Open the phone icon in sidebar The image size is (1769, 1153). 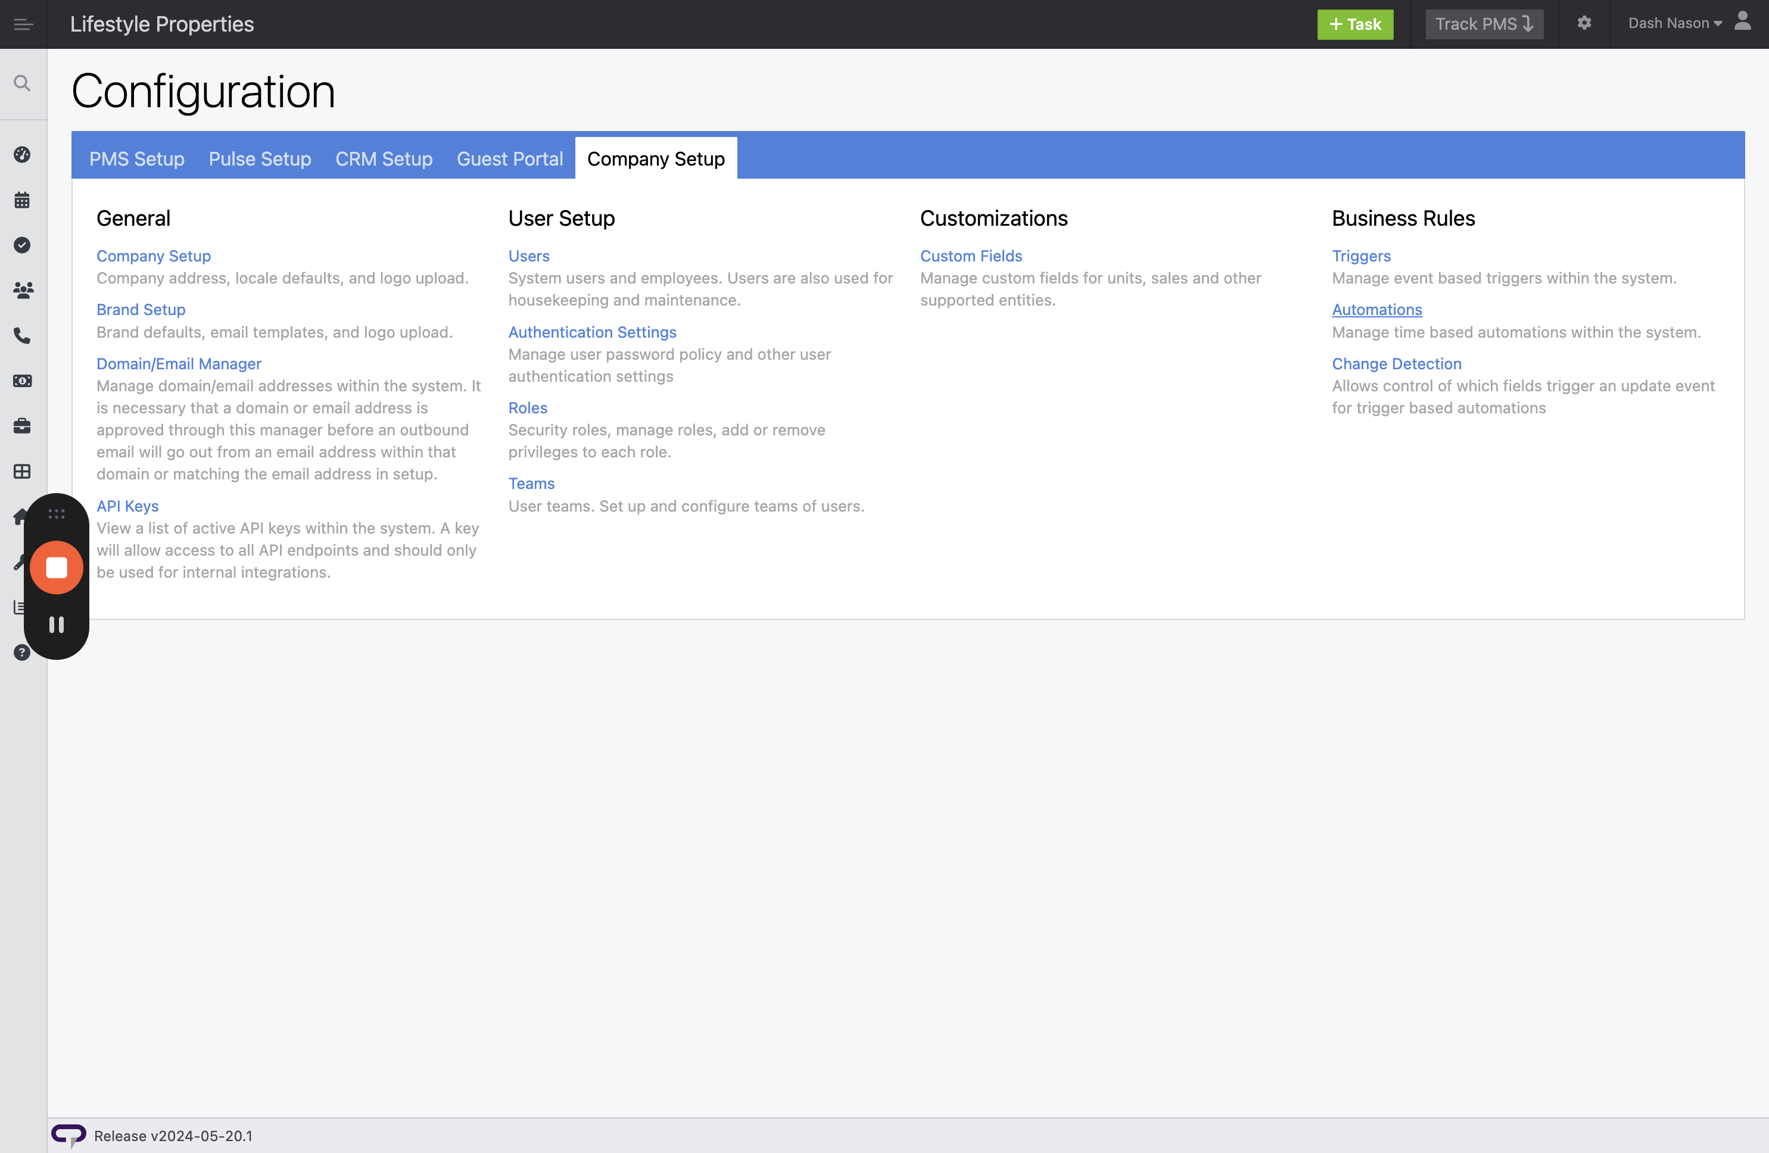click(x=22, y=336)
